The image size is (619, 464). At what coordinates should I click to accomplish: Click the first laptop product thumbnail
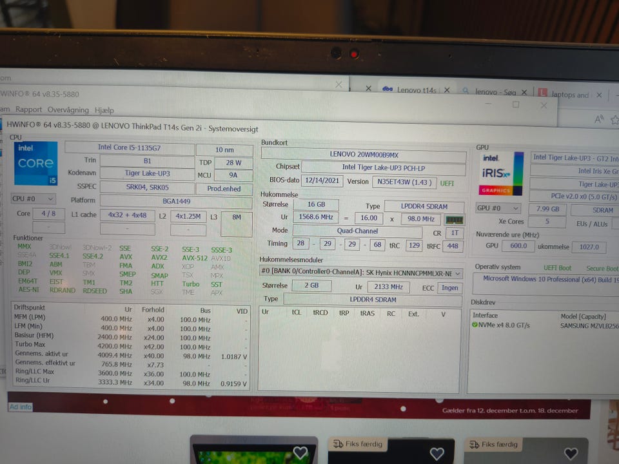click(x=253, y=450)
